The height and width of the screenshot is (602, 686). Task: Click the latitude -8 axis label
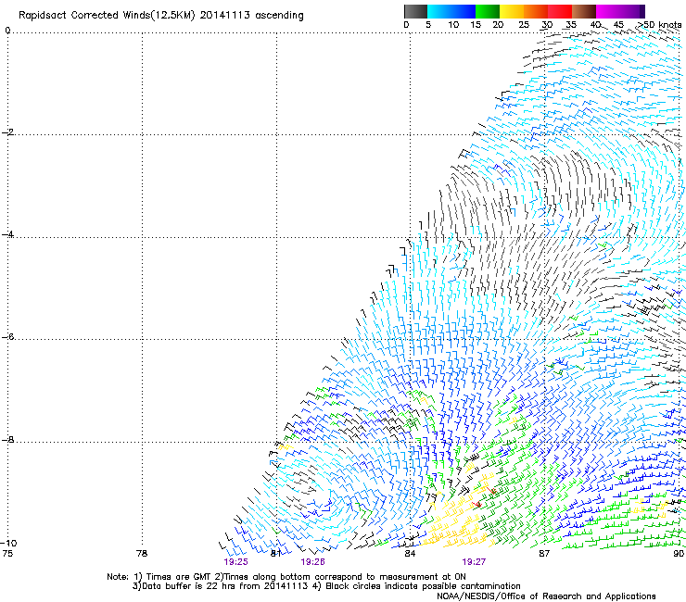click(7, 439)
